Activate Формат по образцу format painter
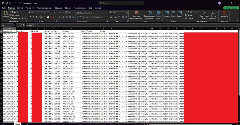Screen dimensions: 240x125 coord(18,18)
